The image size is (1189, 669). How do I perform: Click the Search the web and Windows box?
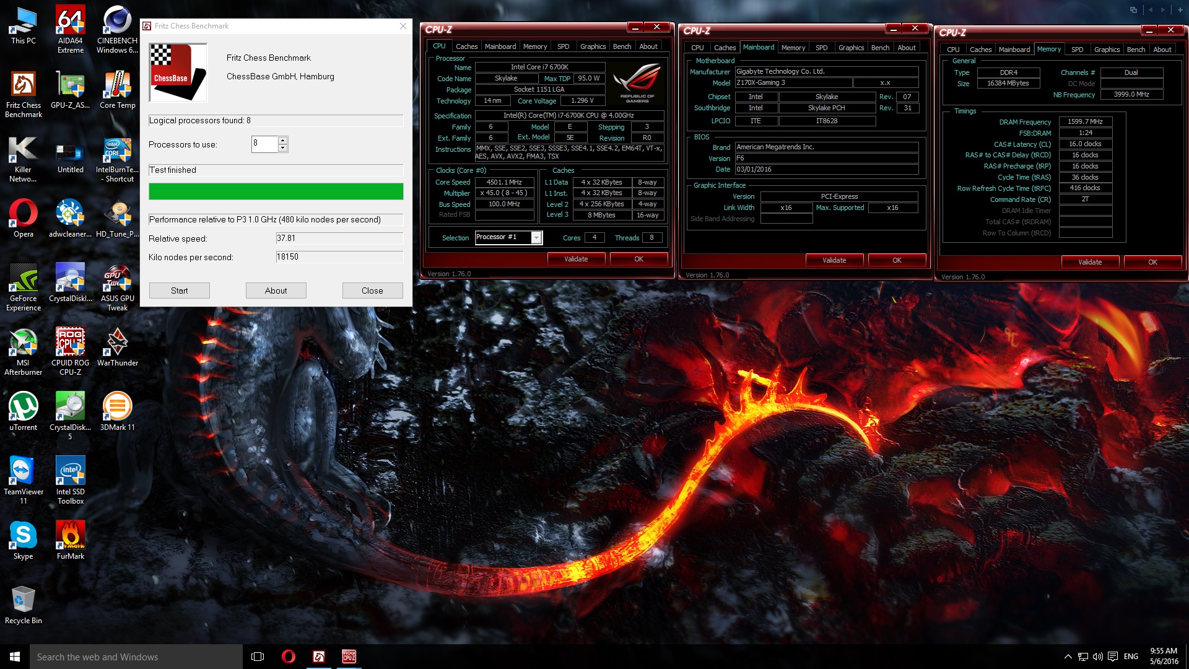pos(136,657)
